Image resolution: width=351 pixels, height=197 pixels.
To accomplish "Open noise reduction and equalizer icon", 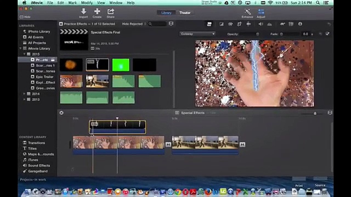I will coord(270,24).
